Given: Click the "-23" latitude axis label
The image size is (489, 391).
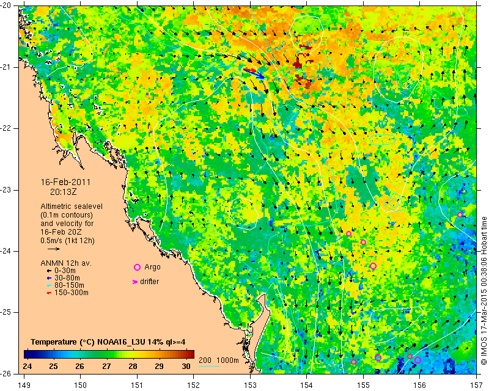Looking at the screenshot, I should pyautogui.click(x=6, y=190).
